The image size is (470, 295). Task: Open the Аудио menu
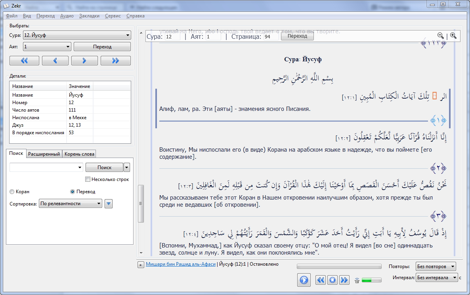[67, 16]
